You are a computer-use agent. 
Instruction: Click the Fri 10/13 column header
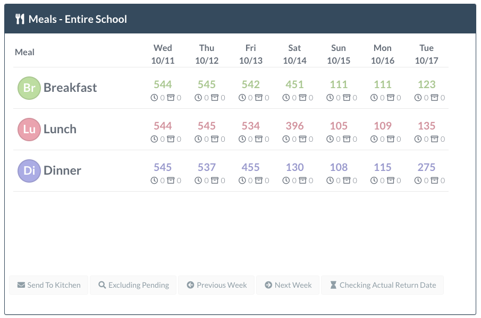(x=251, y=54)
